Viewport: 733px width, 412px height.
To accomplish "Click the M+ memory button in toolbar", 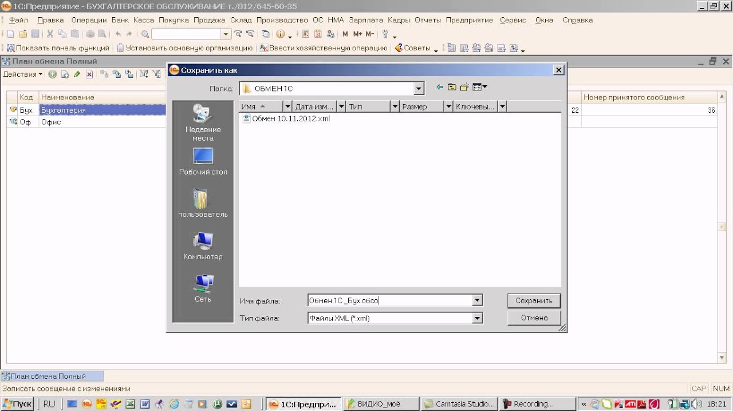I will click(x=357, y=34).
